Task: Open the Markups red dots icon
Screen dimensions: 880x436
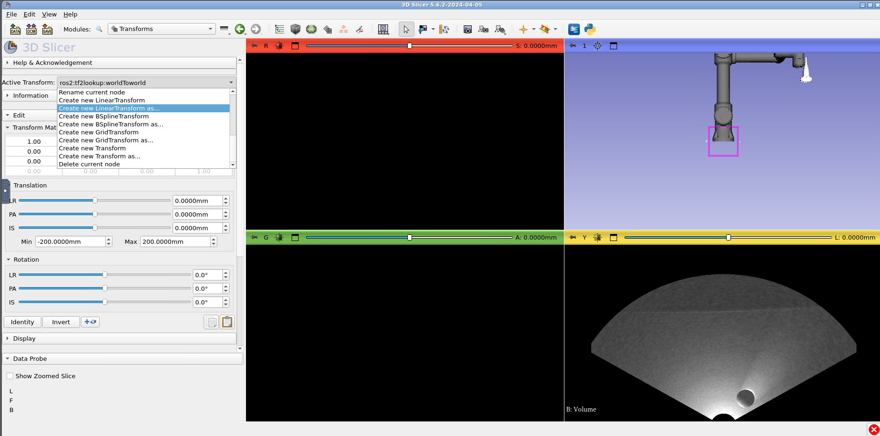Action: 344,29
